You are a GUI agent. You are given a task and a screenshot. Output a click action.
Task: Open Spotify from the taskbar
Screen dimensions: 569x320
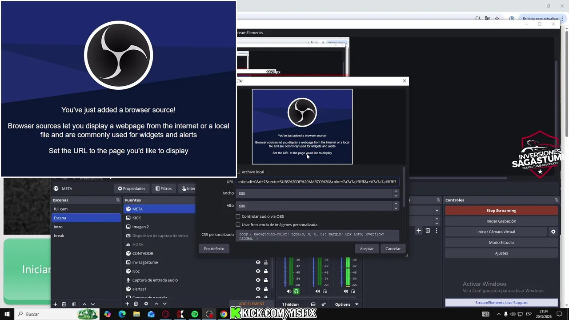(195, 314)
